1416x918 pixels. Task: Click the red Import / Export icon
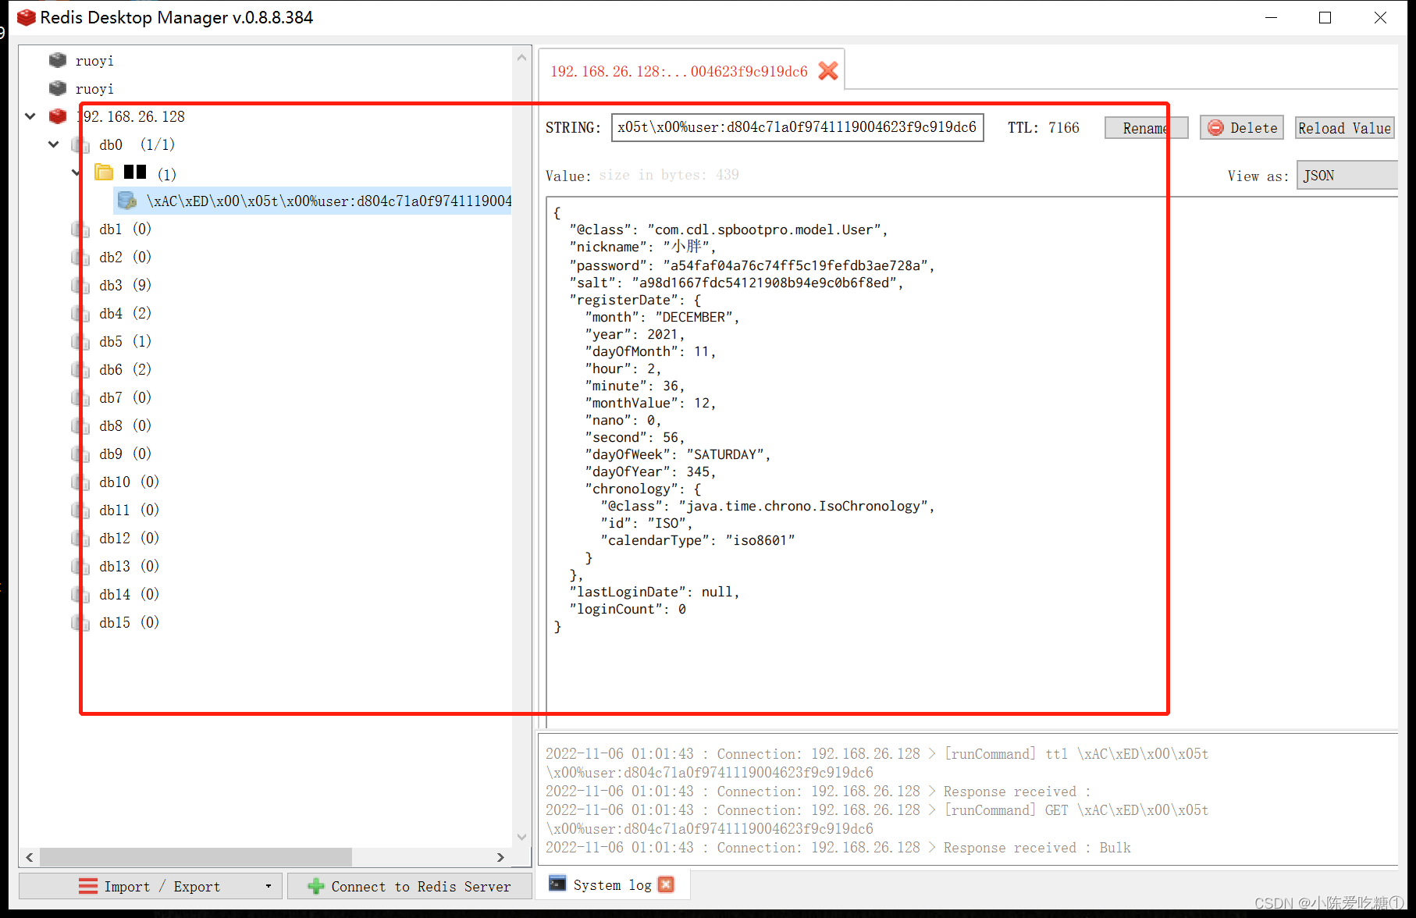click(x=88, y=886)
